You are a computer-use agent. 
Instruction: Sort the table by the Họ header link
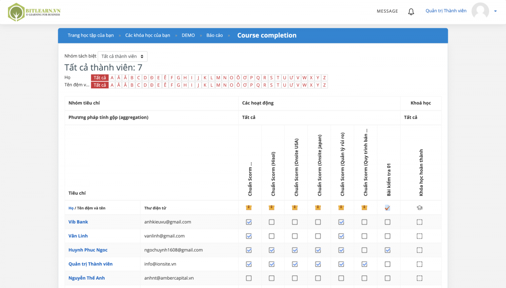[x=71, y=208]
